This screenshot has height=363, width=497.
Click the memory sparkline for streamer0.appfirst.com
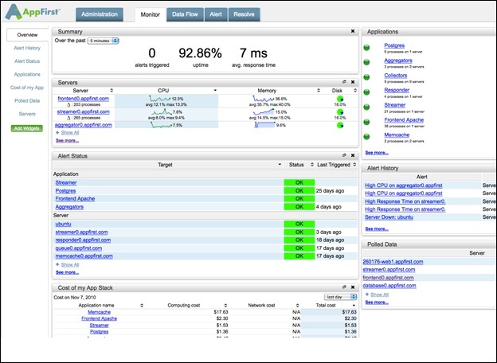click(264, 111)
